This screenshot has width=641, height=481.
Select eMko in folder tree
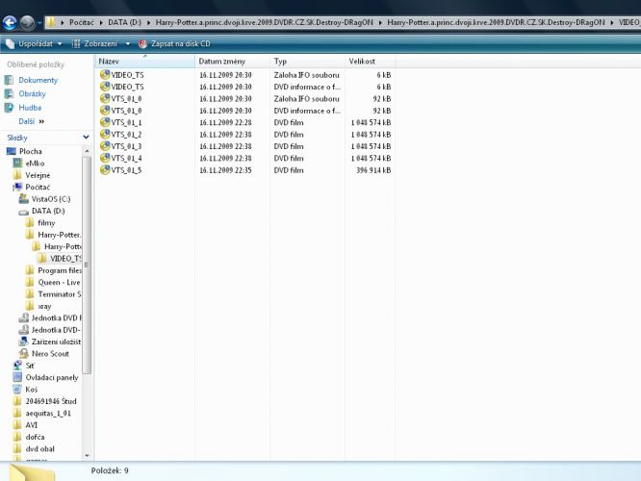point(35,163)
